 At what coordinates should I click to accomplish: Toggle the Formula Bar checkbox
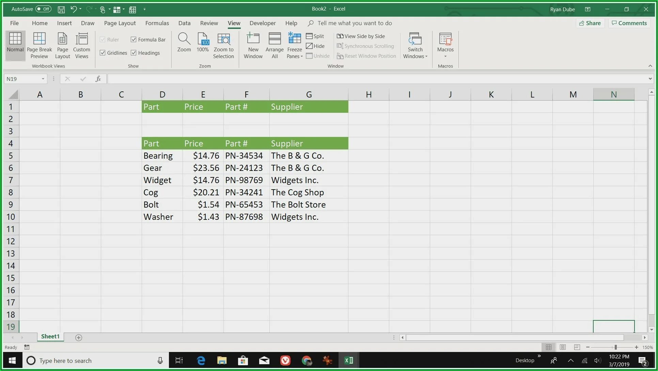134,39
